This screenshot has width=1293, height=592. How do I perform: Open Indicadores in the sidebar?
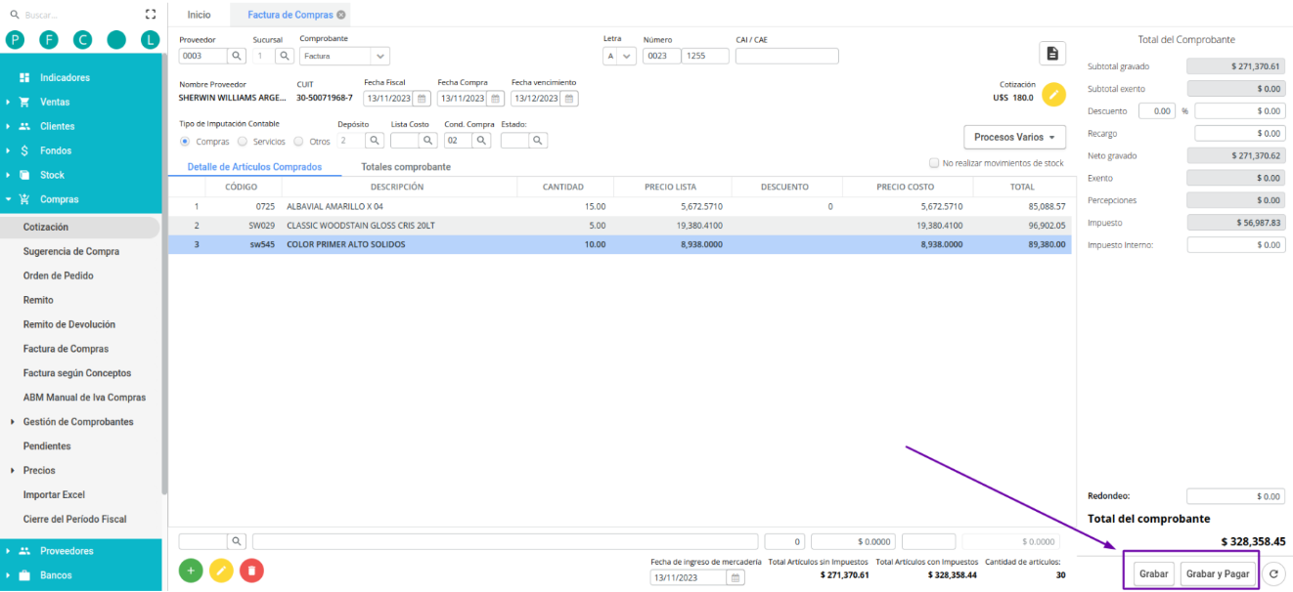(x=82, y=77)
